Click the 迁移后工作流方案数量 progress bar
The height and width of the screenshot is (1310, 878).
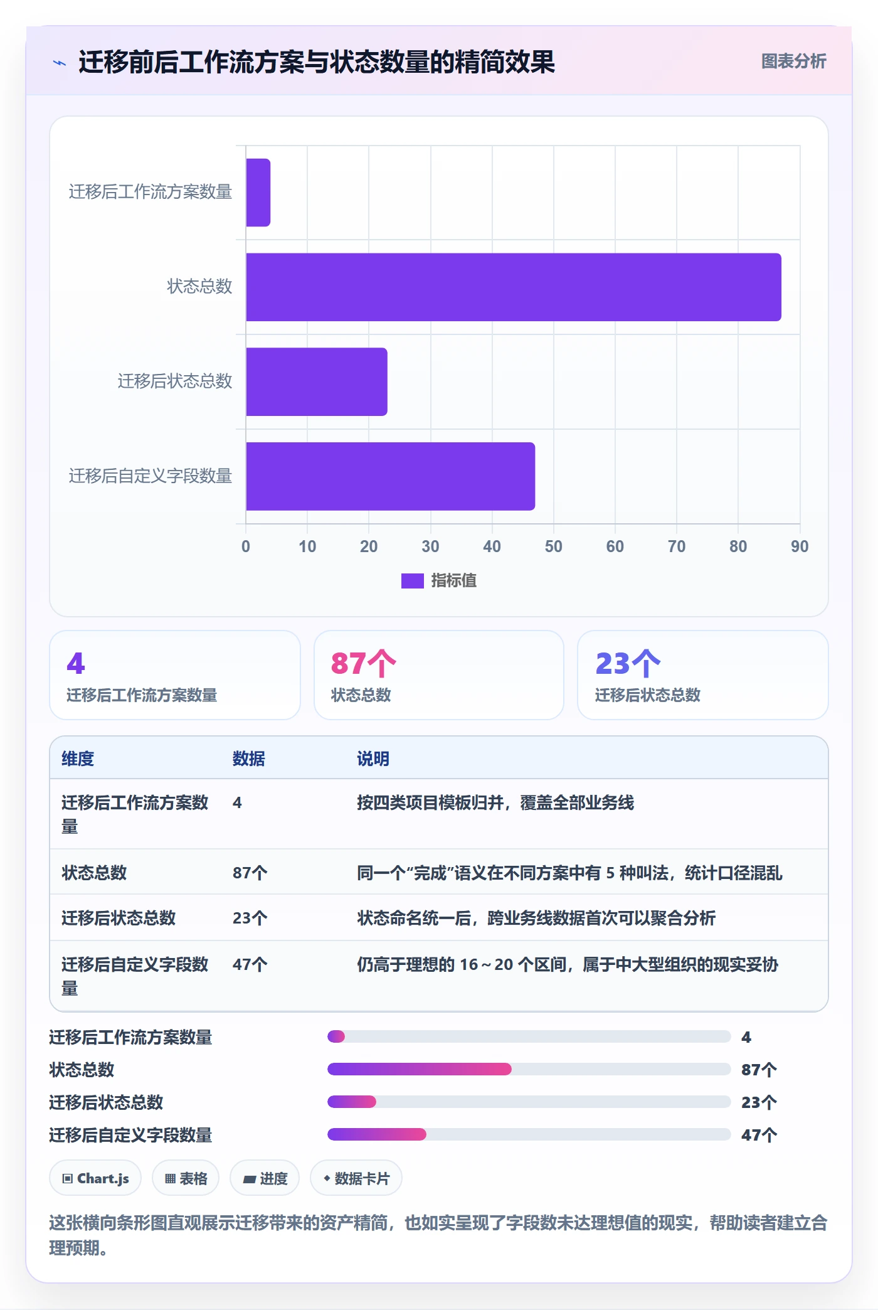(x=529, y=1036)
